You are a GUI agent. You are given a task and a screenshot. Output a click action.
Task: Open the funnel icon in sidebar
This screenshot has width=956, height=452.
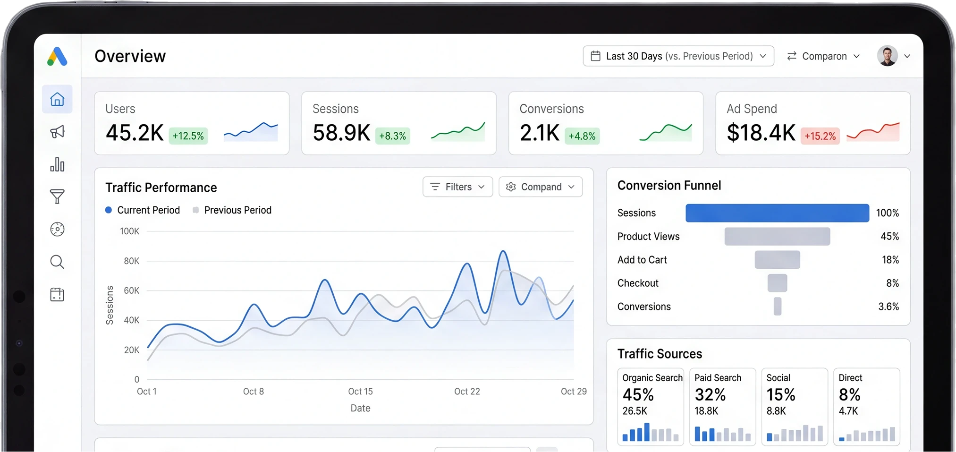tap(57, 196)
